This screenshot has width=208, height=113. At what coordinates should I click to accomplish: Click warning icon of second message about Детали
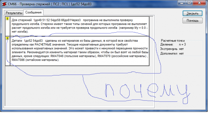(7, 38)
